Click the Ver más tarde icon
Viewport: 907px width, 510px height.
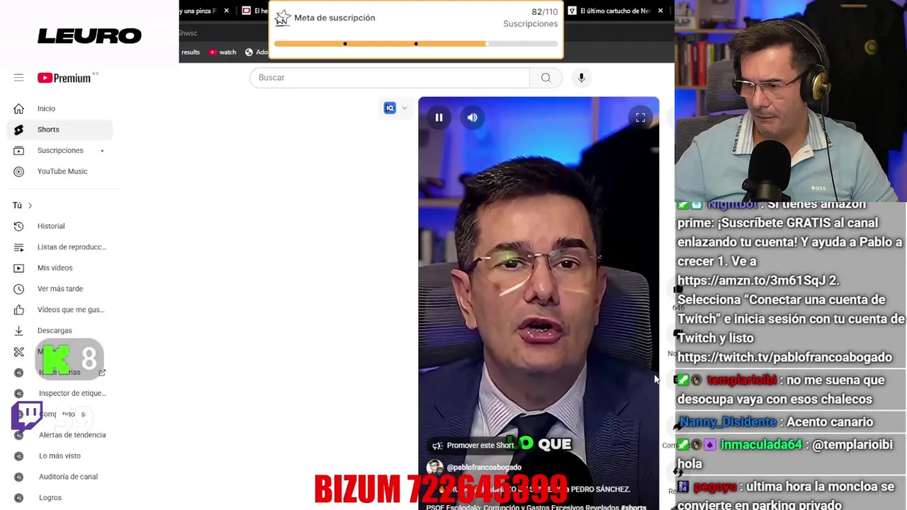[x=18, y=289]
